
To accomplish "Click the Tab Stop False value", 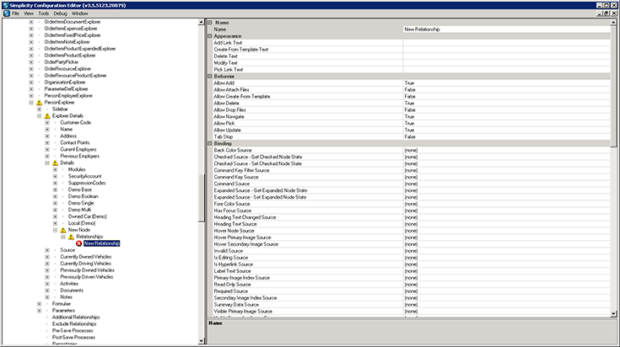I will click(x=506, y=136).
